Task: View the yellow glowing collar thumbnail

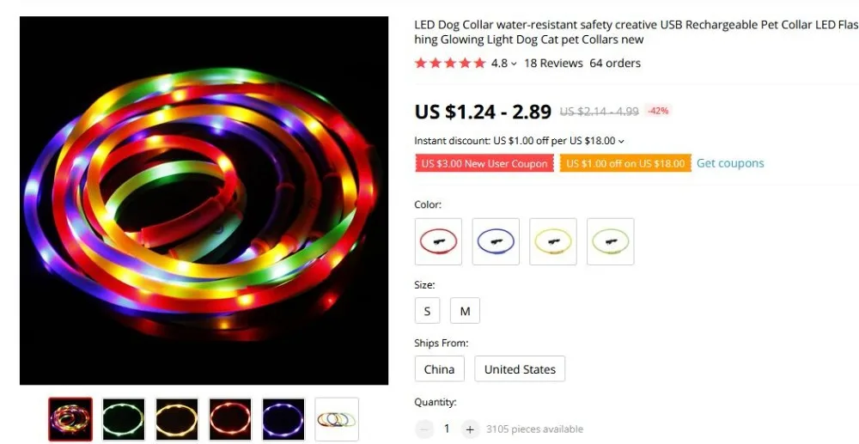Action: pos(177,419)
